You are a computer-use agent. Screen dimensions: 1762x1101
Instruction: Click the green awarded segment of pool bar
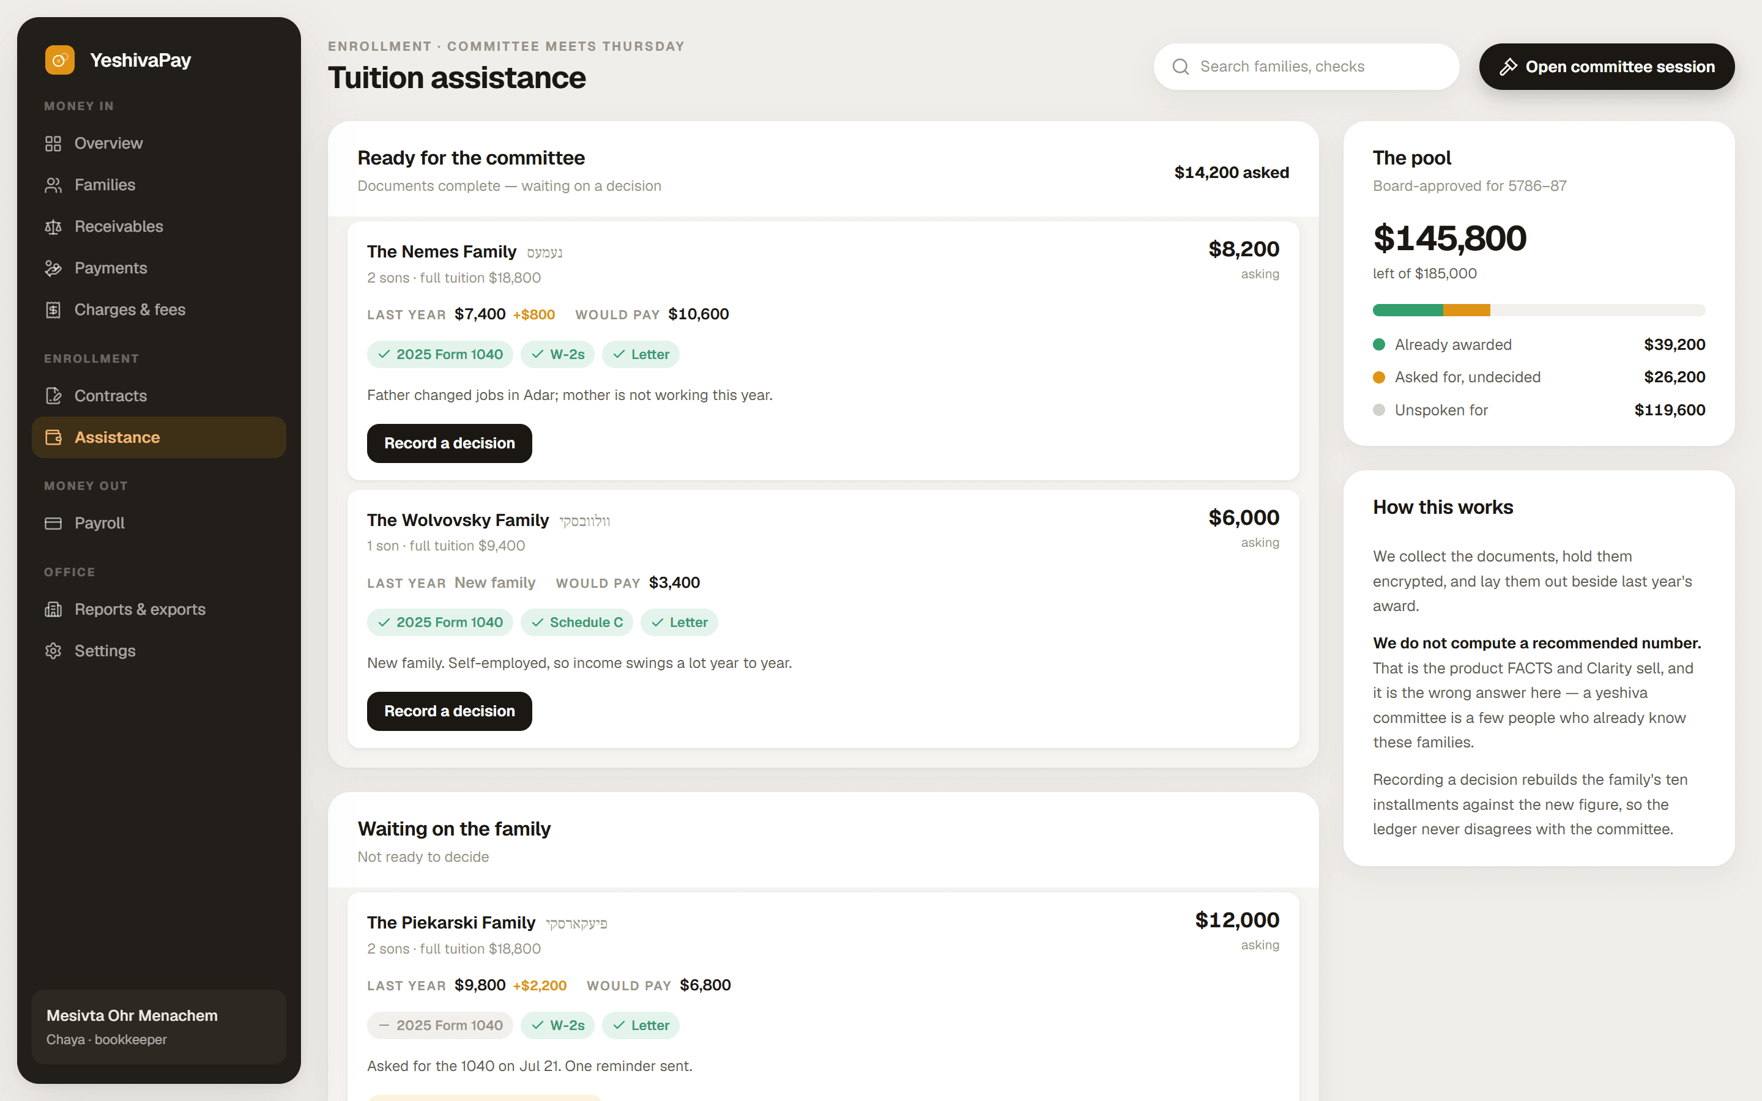tap(1408, 310)
